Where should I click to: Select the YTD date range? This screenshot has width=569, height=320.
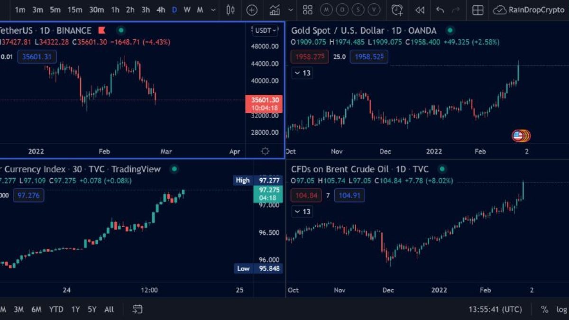[x=56, y=310]
